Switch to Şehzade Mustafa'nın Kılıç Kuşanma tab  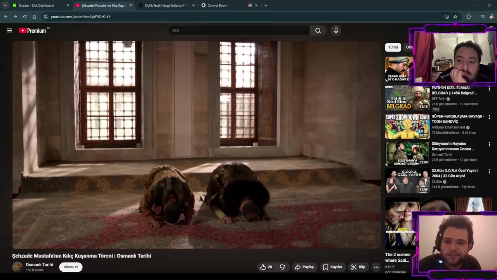104,5
